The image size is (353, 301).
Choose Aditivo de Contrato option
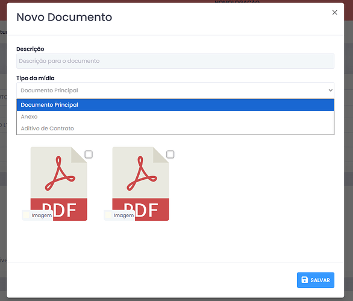click(175, 128)
